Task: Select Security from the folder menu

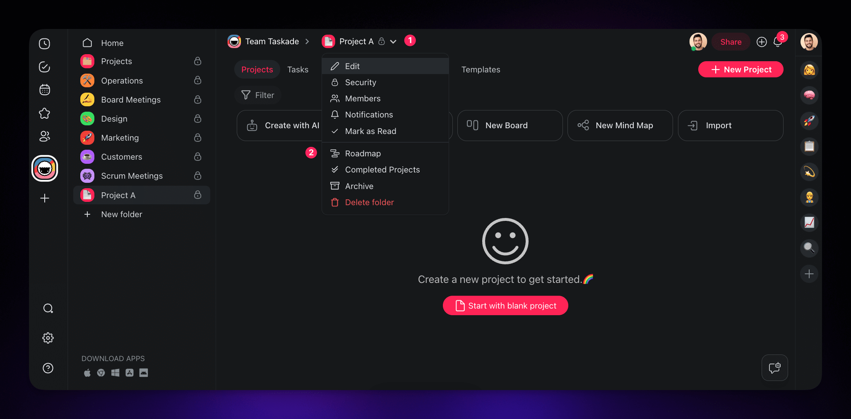Action: [361, 82]
